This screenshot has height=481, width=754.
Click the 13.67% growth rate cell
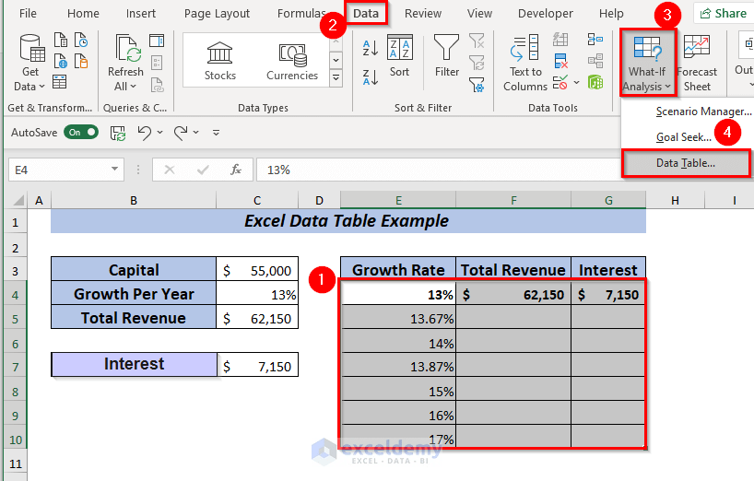click(398, 319)
